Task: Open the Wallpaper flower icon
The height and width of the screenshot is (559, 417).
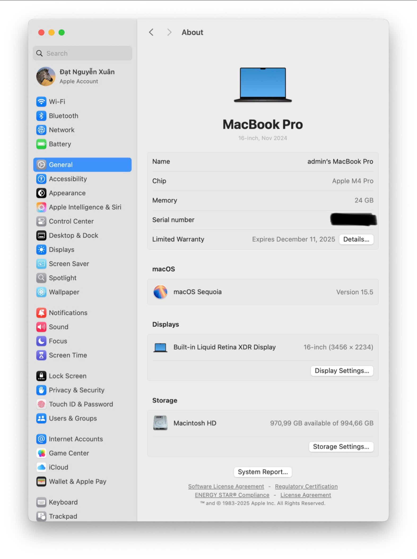Action: [x=41, y=292]
